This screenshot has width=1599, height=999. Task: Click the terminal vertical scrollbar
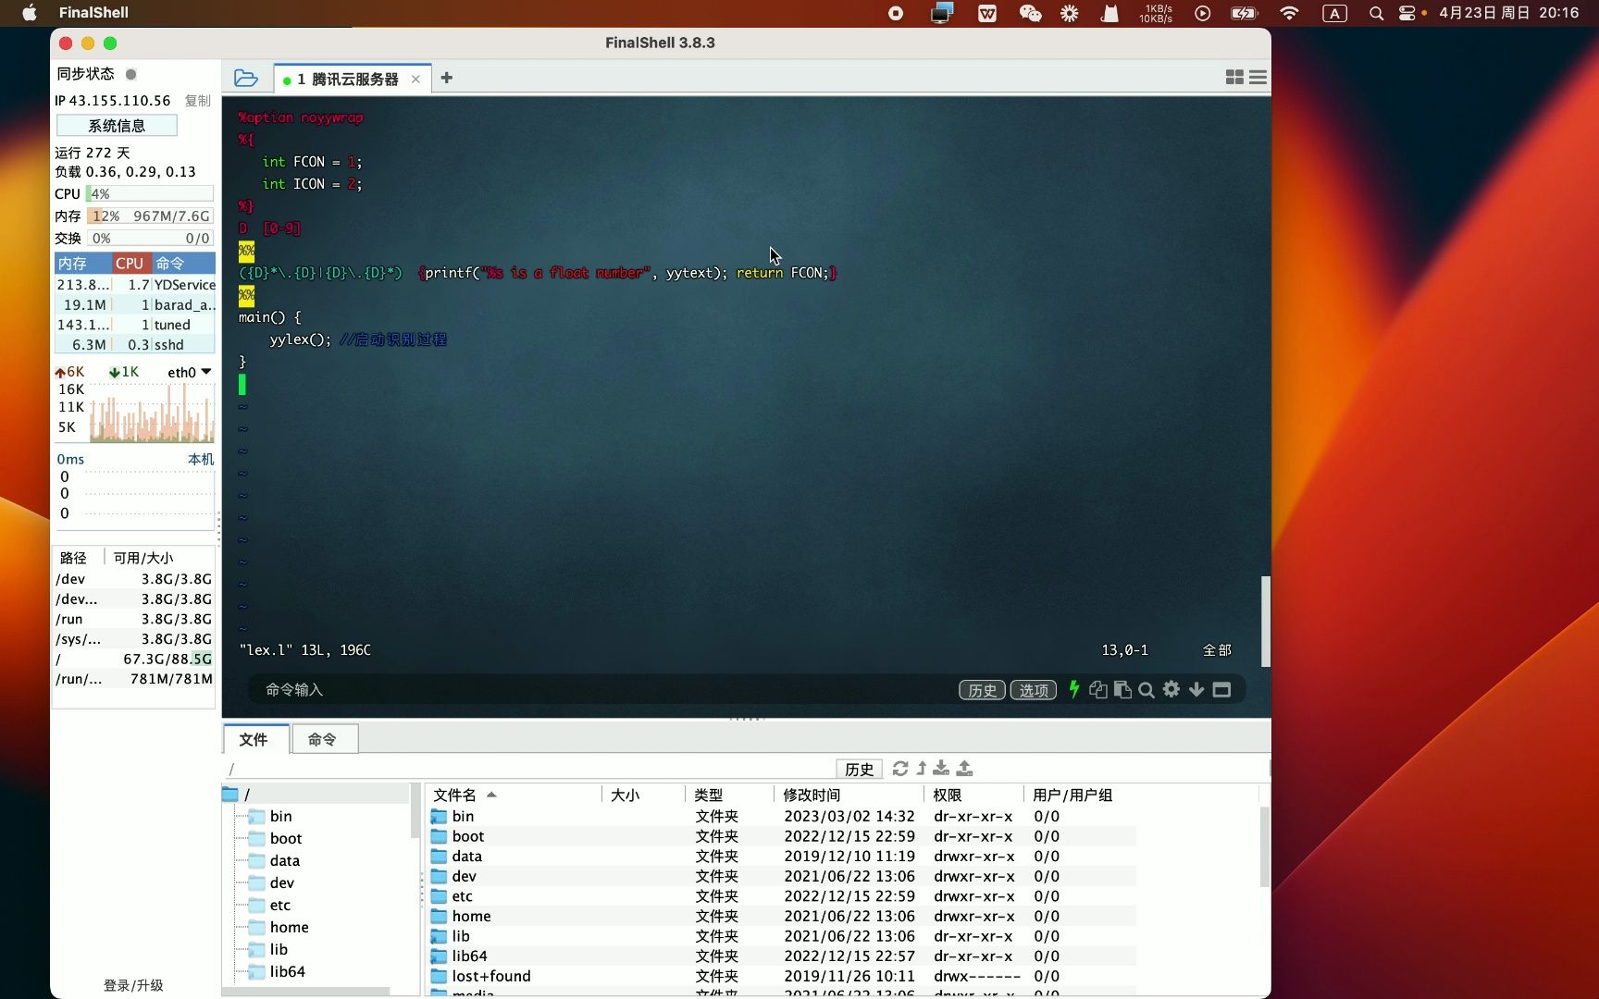click(1265, 621)
